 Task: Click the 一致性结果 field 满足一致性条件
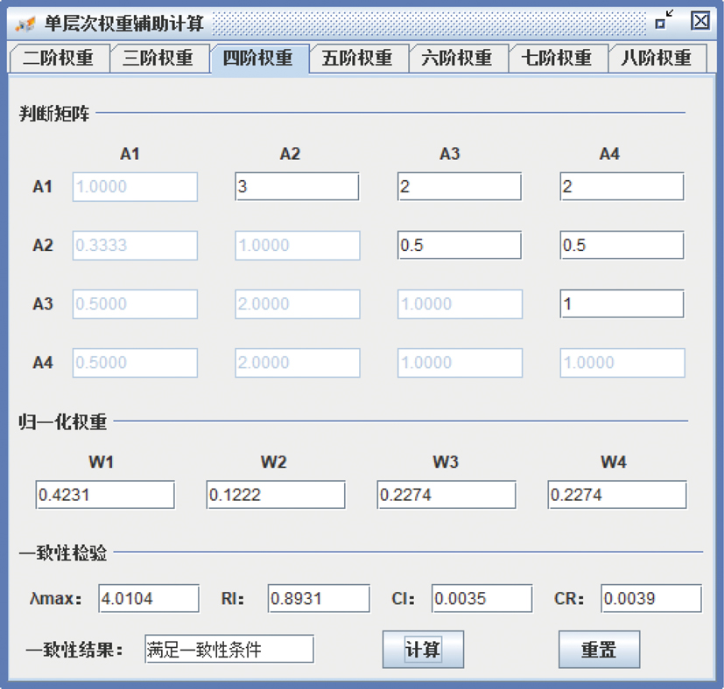click(229, 650)
